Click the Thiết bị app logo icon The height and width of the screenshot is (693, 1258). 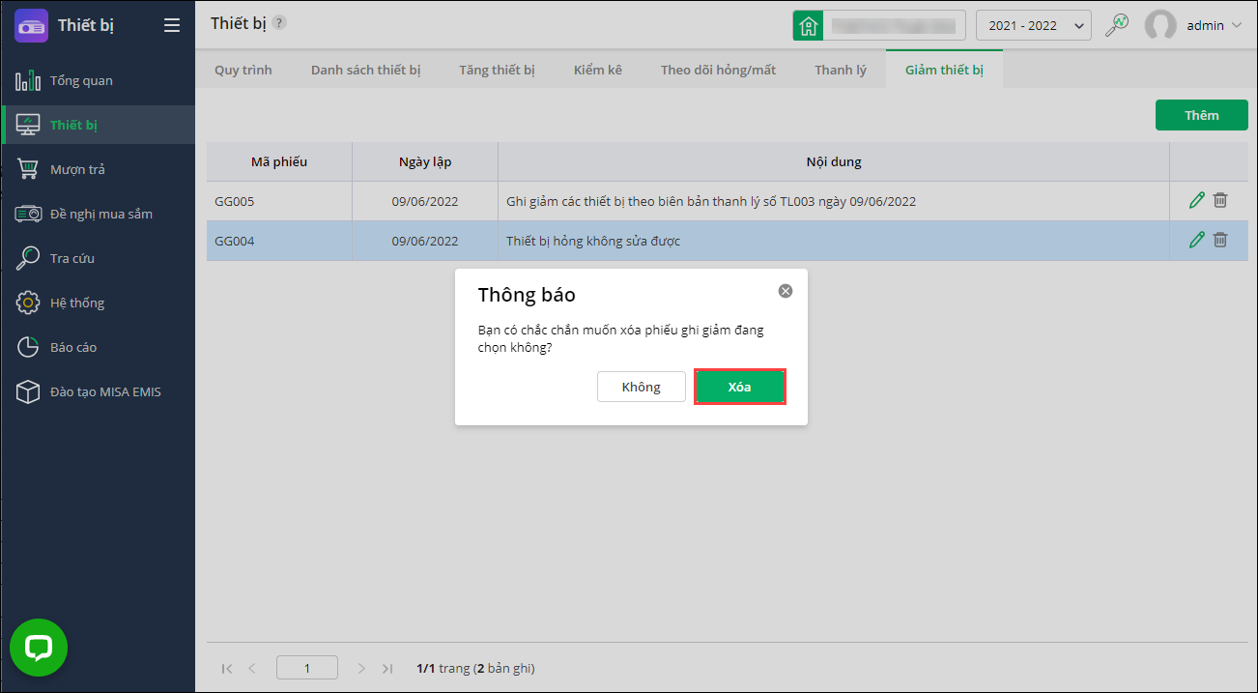31,25
